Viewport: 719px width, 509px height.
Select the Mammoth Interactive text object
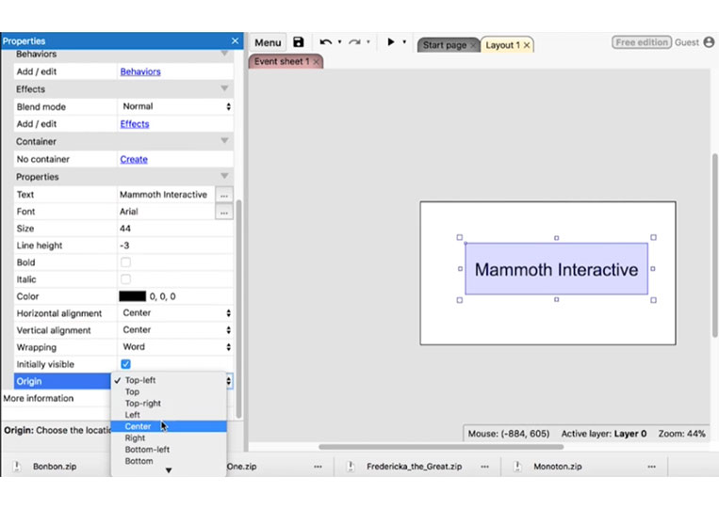tap(556, 269)
